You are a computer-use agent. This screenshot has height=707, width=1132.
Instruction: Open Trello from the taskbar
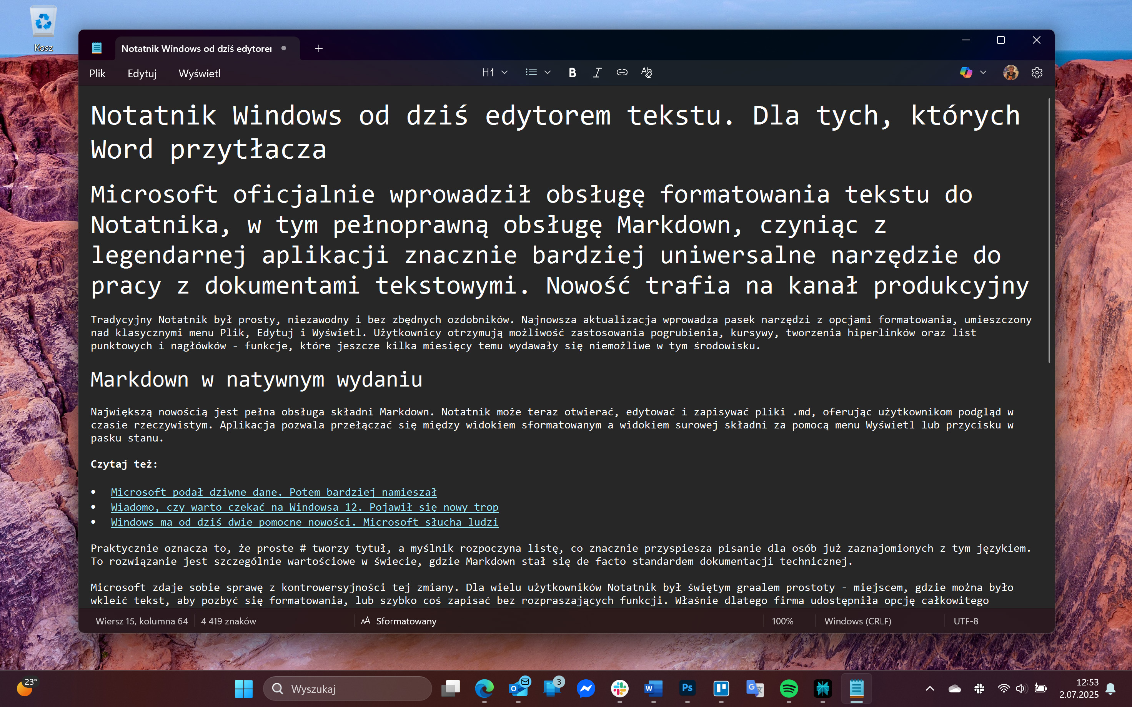pyautogui.click(x=721, y=688)
